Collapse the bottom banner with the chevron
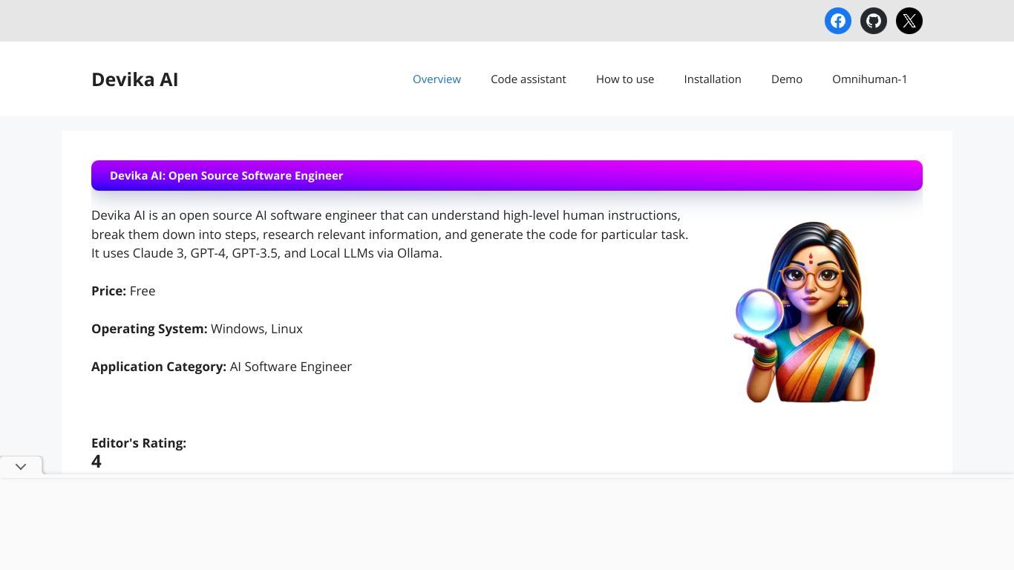Screen dimensions: 1014x570 [21, 466]
